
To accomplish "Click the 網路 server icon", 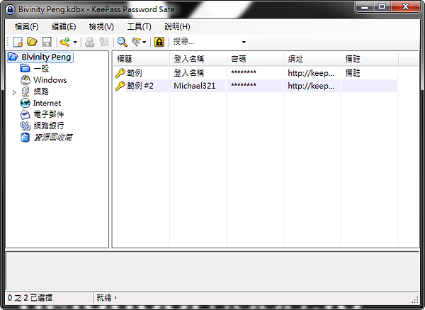I will pyautogui.click(x=25, y=92).
